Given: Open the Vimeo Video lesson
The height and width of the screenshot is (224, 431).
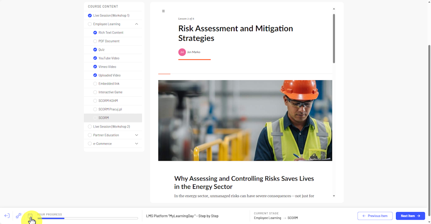Looking at the screenshot, I should 107,67.
